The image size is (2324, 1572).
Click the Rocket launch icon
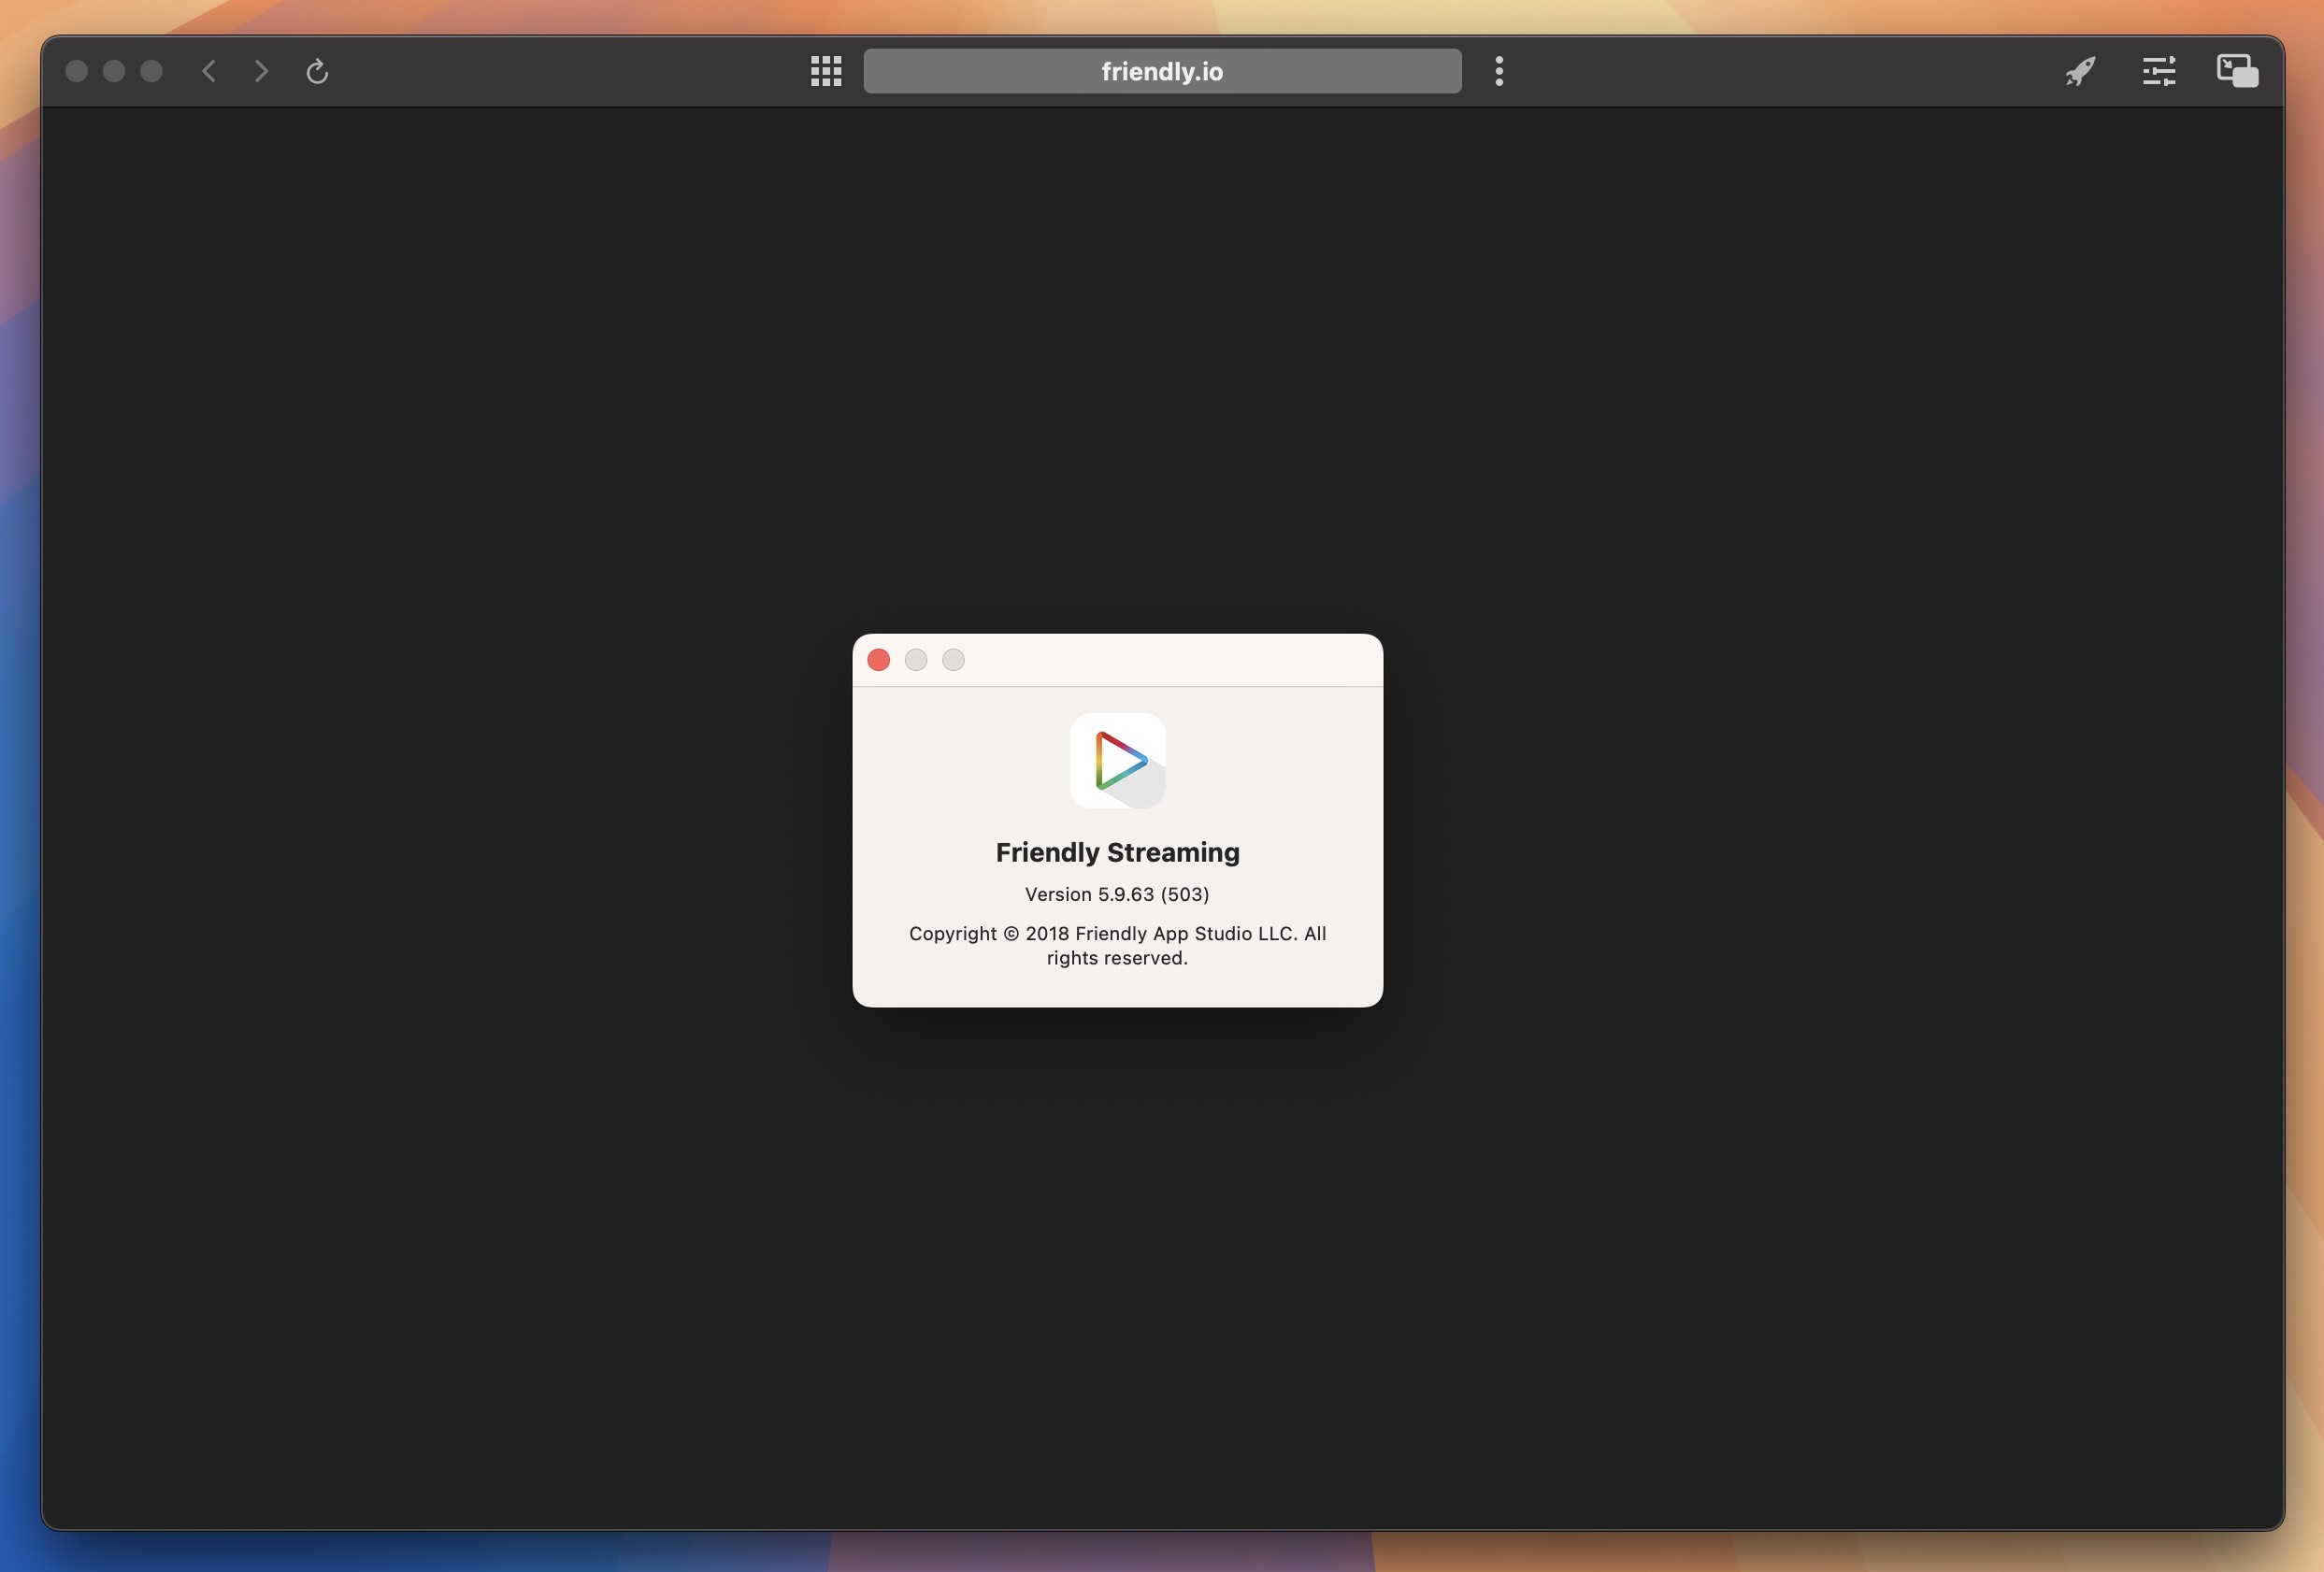pos(2078,70)
